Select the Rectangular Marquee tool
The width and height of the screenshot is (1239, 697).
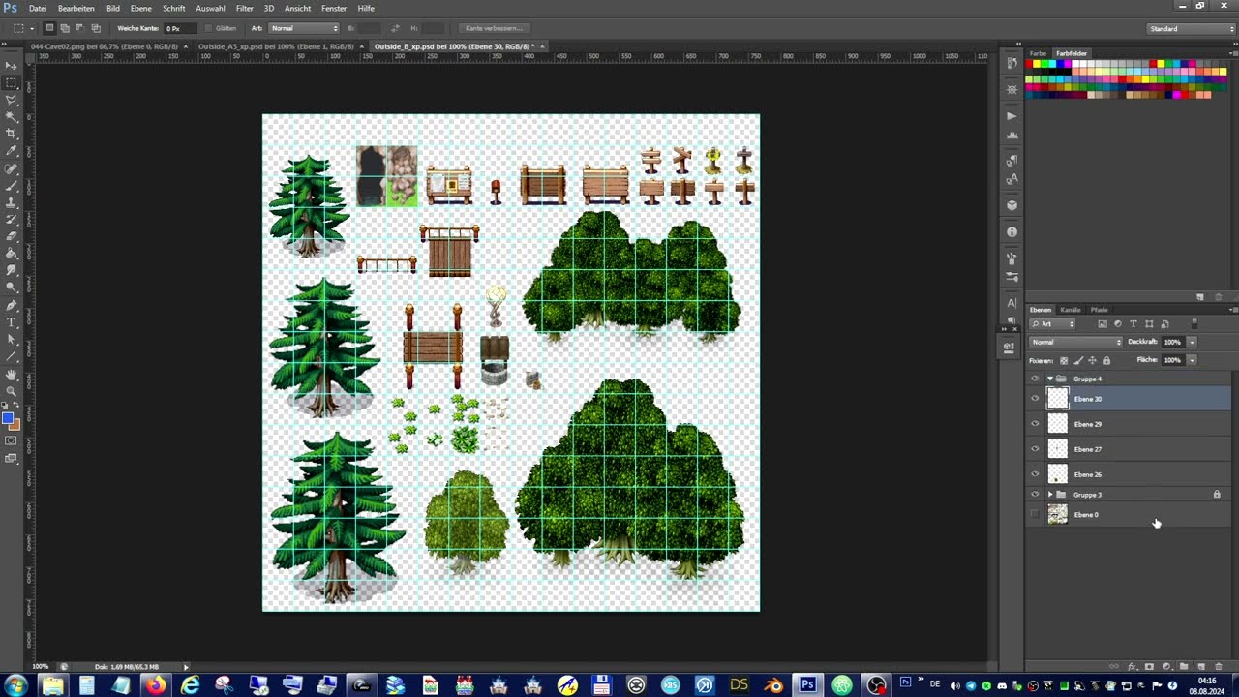[x=12, y=83]
